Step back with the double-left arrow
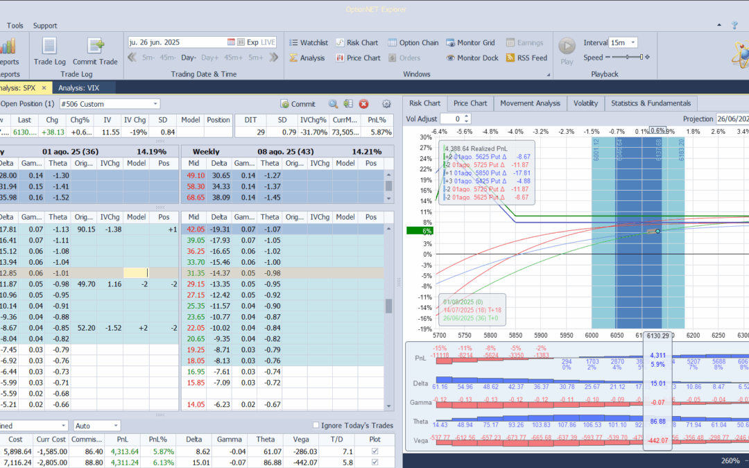This screenshot has width=749, height=468. point(132,58)
